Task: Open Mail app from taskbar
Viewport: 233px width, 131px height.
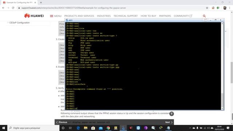Action: [x=101, y=128]
